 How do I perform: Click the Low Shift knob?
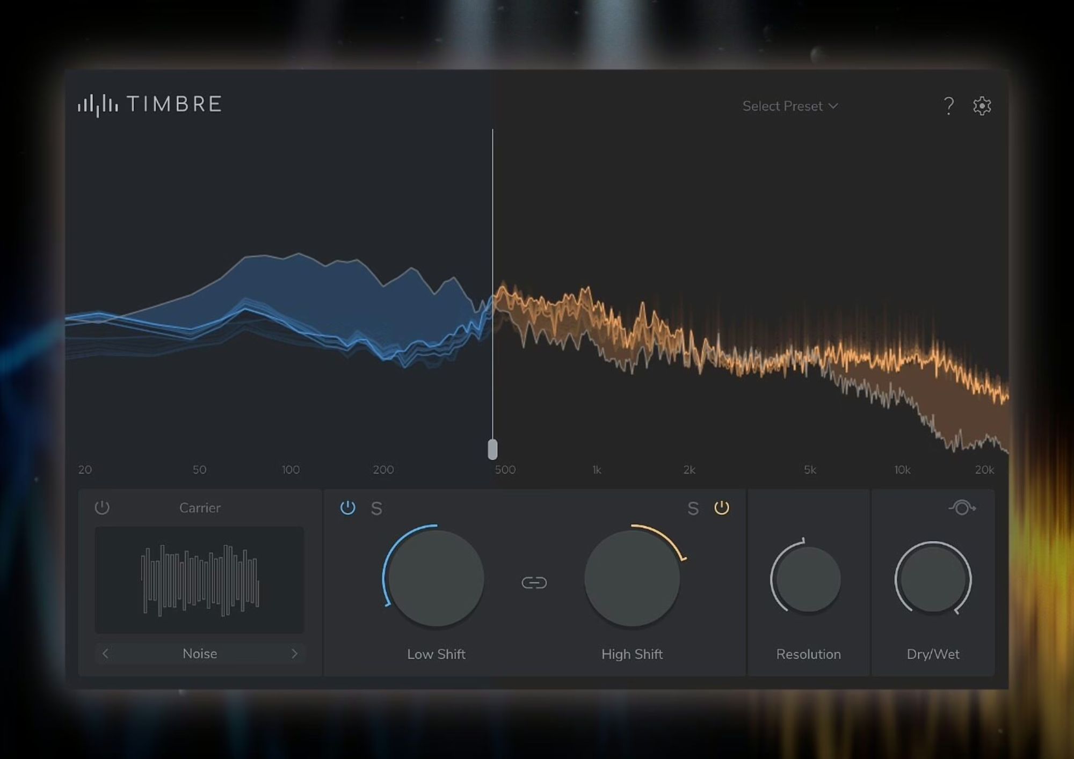tap(436, 578)
